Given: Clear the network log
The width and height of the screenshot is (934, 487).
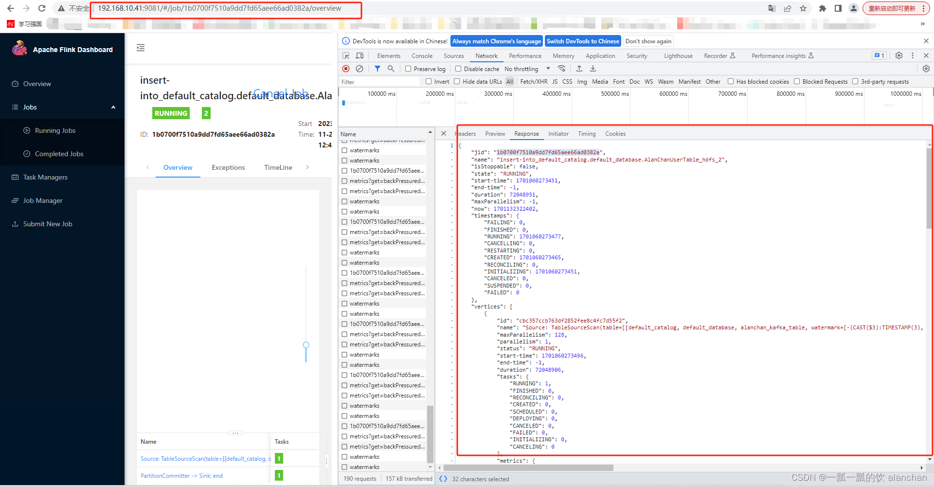Looking at the screenshot, I should coord(359,69).
